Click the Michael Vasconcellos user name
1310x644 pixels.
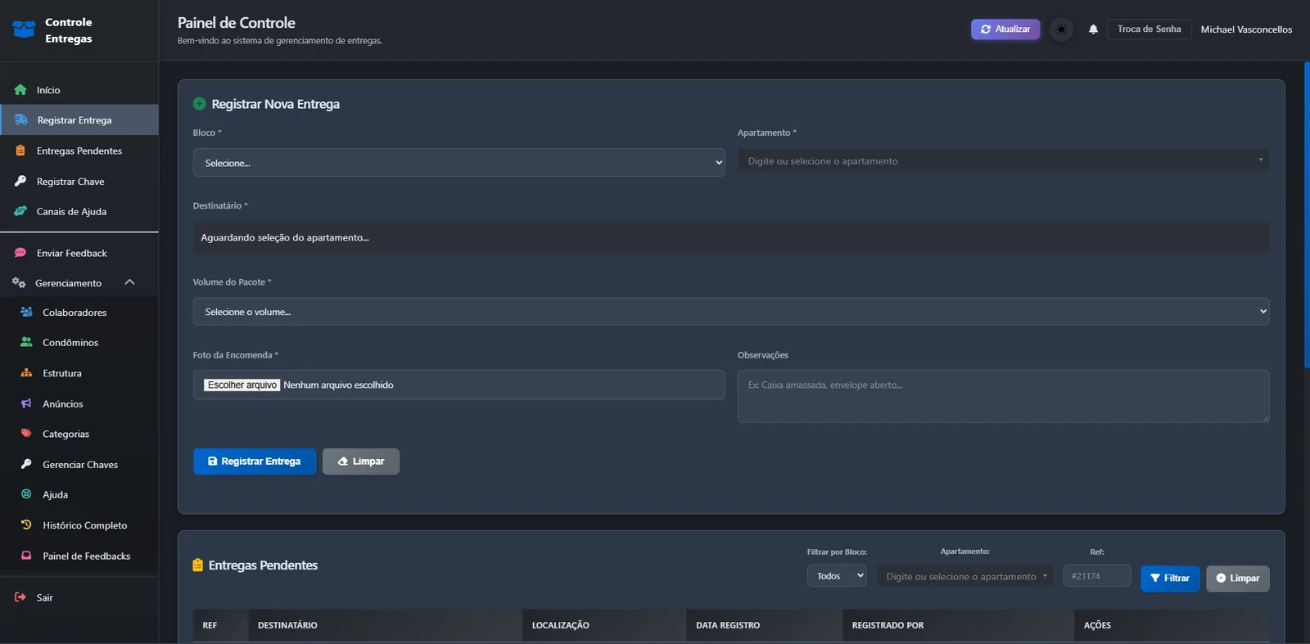tap(1246, 29)
